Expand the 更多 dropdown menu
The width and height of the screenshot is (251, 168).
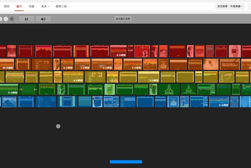pyautogui.click(x=45, y=7)
